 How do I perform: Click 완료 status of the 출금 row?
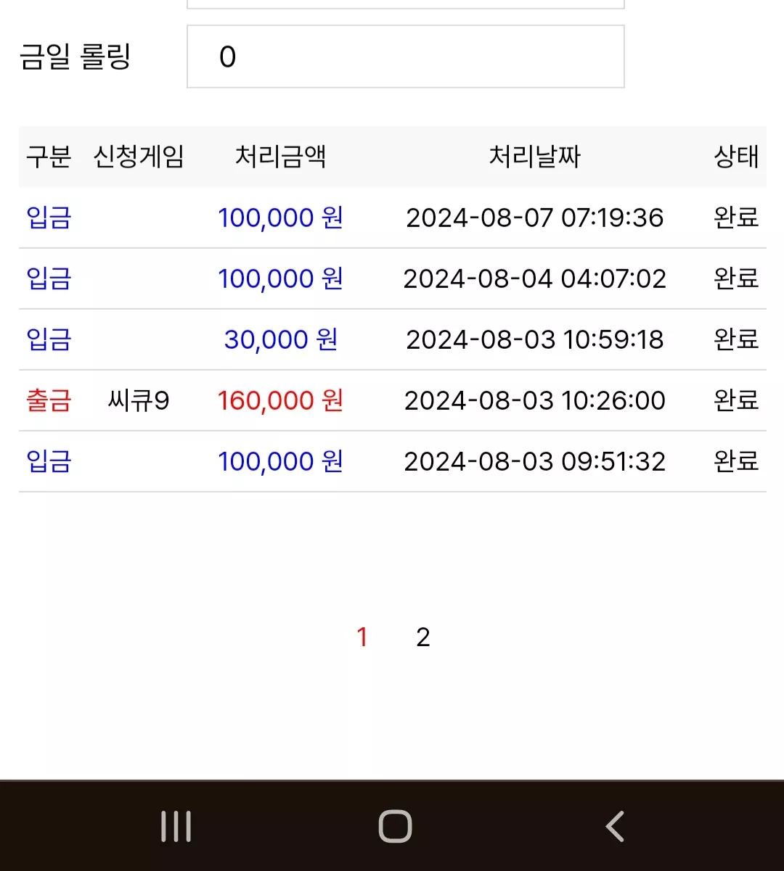click(x=736, y=400)
